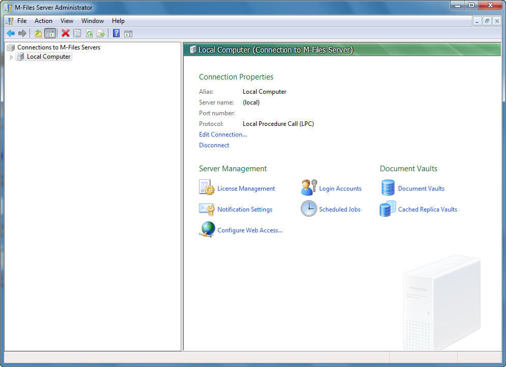Open the Document Vaults link
The image size is (506, 367).
tap(421, 189)
